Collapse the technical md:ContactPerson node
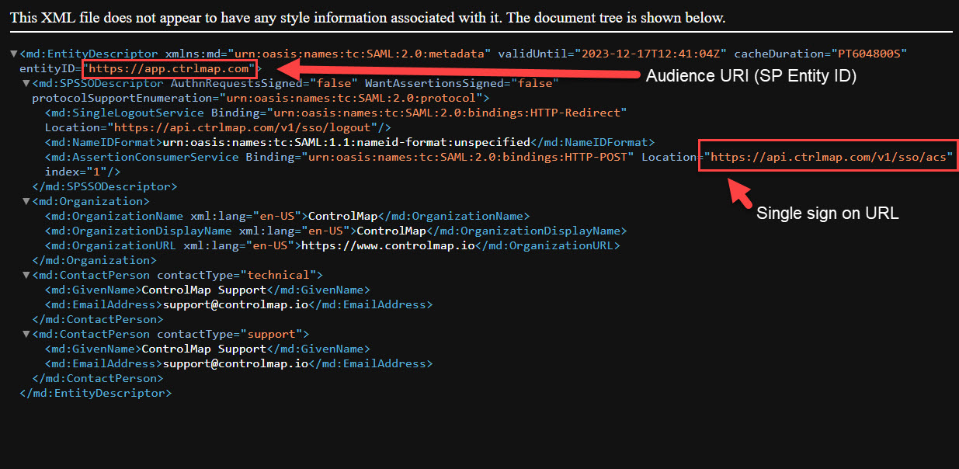Image resolution: width=959 pixels, height=469 pixels. (26, 275)
